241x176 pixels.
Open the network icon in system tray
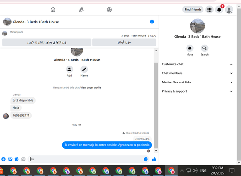[x=188, y=171]
